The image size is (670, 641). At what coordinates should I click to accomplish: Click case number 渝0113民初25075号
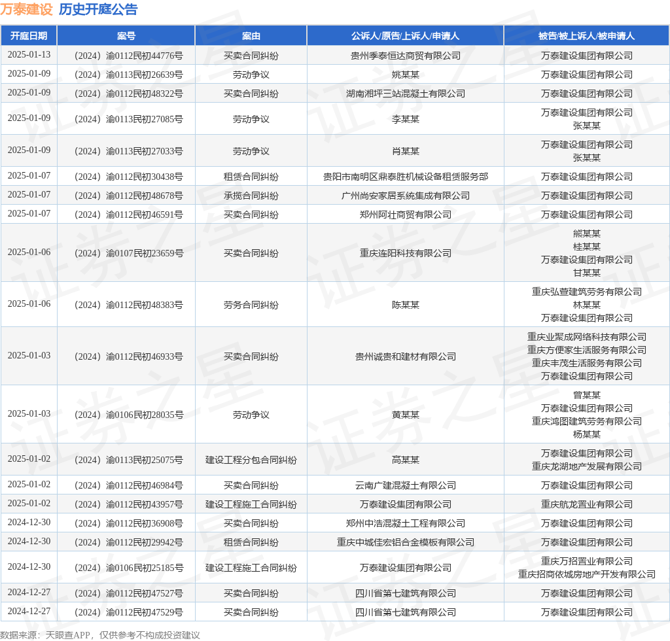(x=129, y=460)
